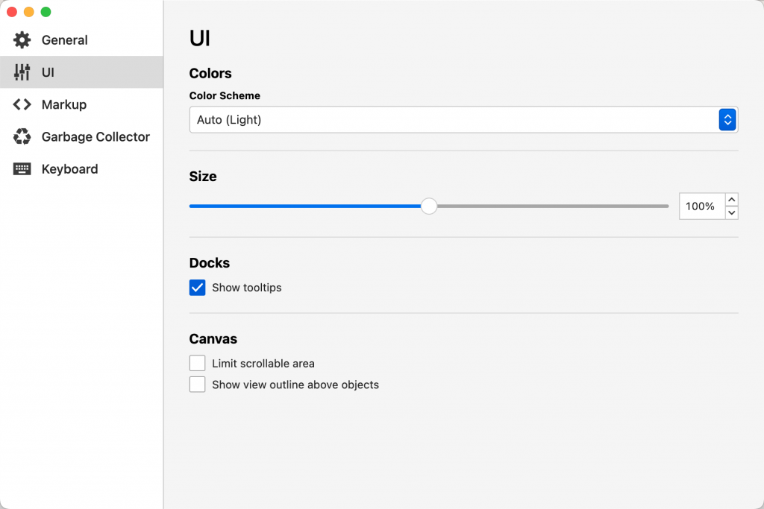Select the Keyboard preferences label
This screenshot has width=764, height=509.
pyautogui.click(x=69, y=169)
